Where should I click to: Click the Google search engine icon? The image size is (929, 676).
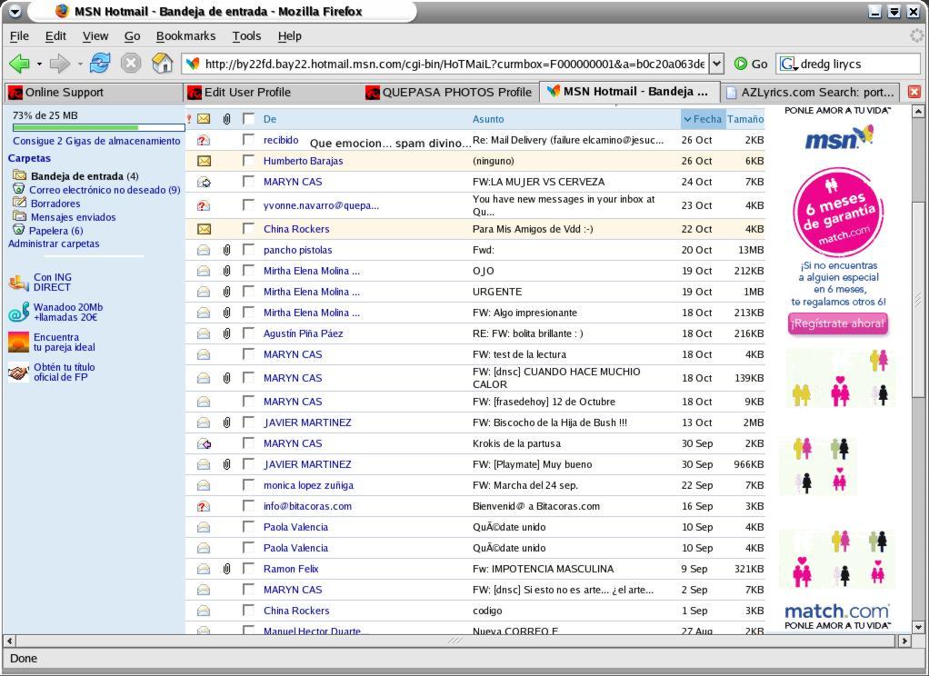(x=787, y=64)
